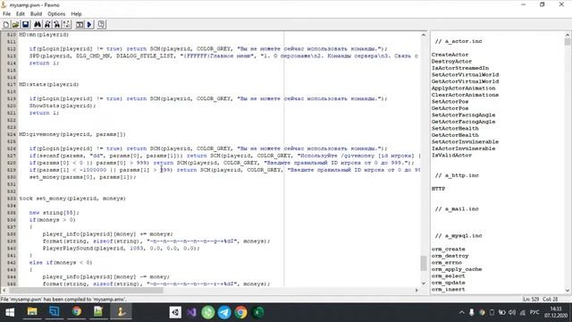Select GetActorPos in the function list
This screenshot has width=572, height=322.
450,108
